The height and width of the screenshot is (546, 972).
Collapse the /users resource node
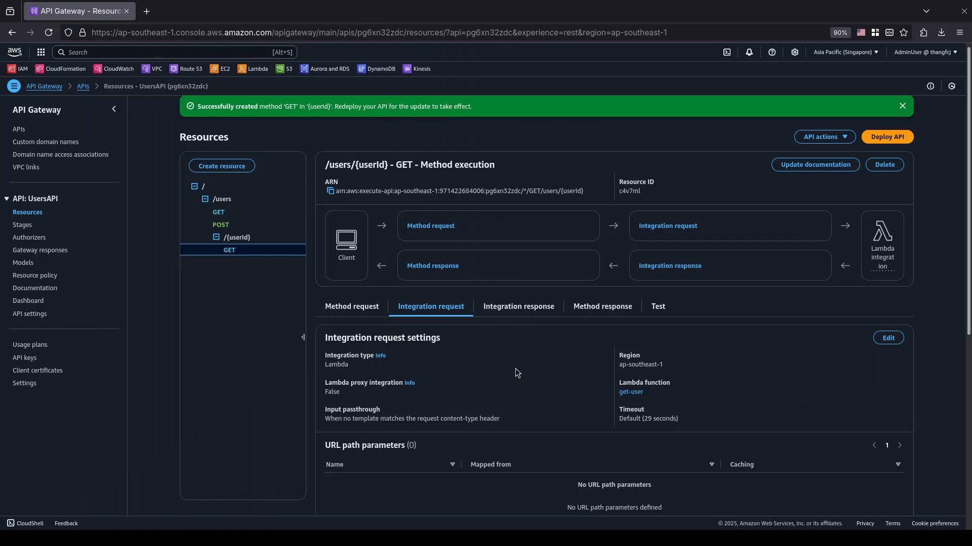205,199
